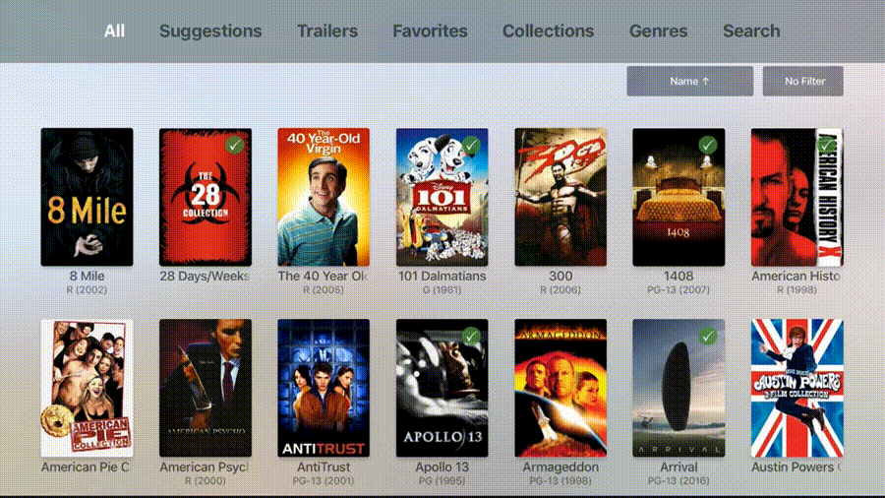Select the Collections tab
Screen dimensions: 885x498
point(548,31)
